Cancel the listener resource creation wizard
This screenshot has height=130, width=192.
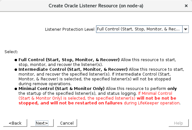pyautogui.click(x=67, y=123)
